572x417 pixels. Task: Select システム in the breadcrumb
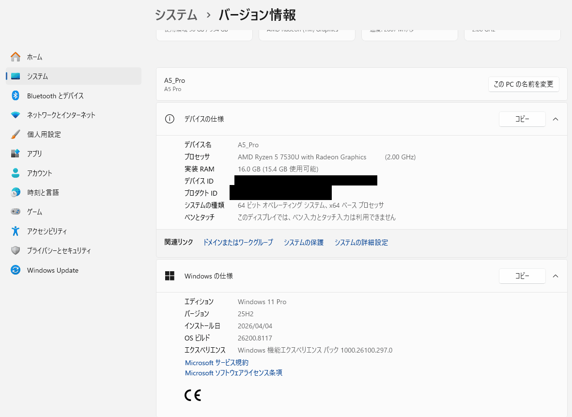point(176,15)
